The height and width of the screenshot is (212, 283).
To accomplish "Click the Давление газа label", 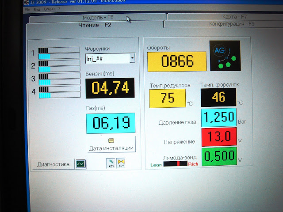I will click(177, 122).
